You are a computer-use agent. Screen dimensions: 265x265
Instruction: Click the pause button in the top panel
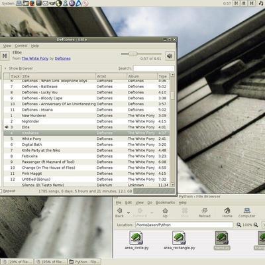click(244, 3)
